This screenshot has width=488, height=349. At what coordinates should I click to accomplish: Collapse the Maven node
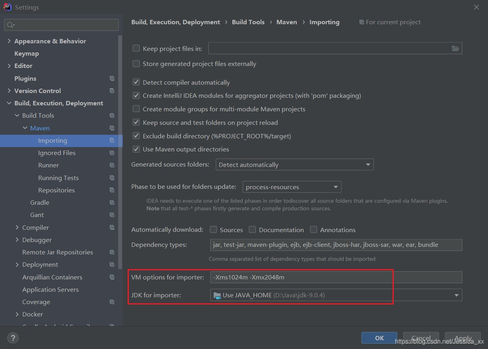(25, 128)
